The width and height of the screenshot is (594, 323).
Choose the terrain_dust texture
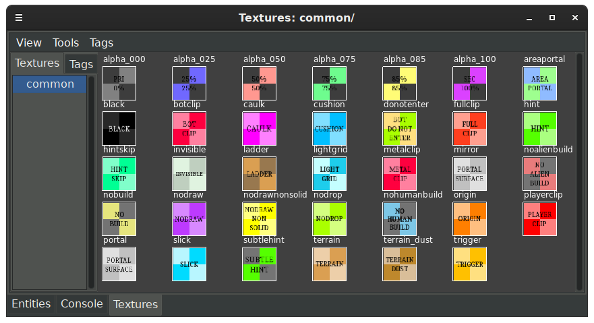[x=400, y=264]
